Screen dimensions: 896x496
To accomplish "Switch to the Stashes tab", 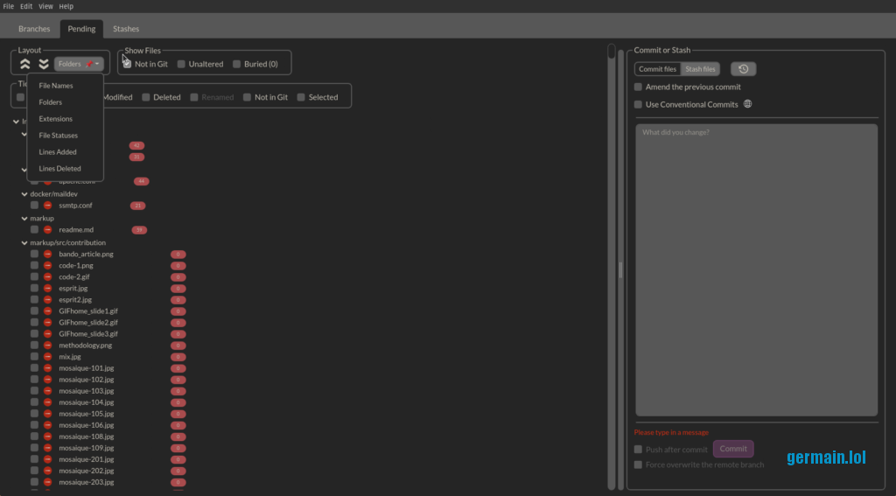I will [x=126, y=29].
